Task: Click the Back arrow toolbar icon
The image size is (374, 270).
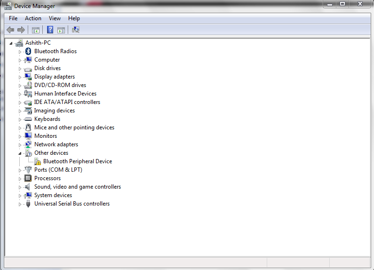Action: [10, 30]
